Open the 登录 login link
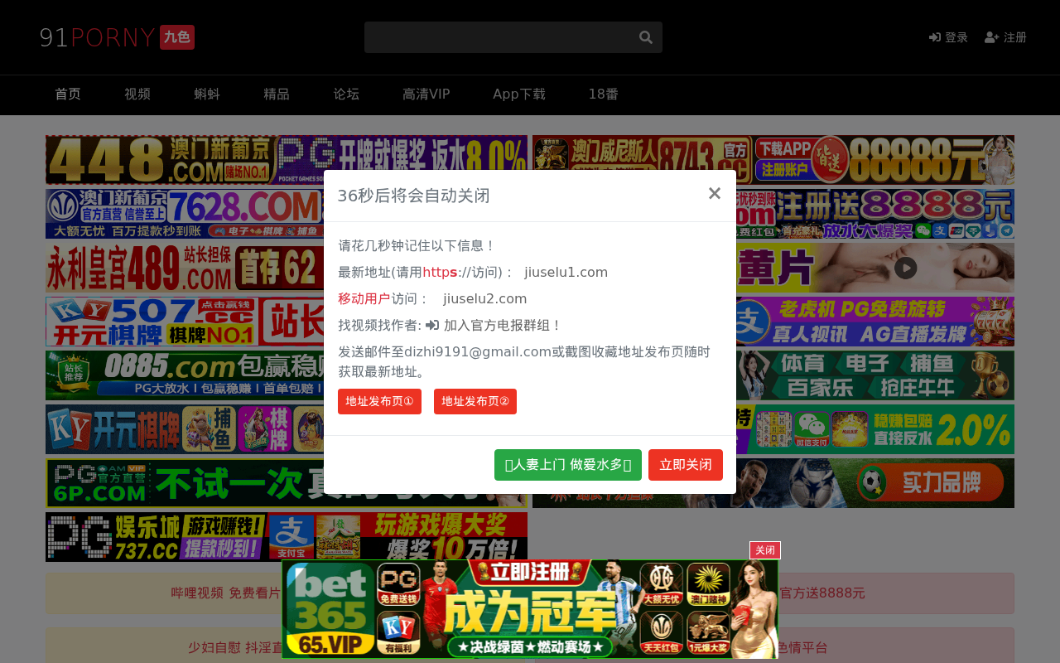The width and height of the screenshot is (1060, 663). [x=948, y=37]
